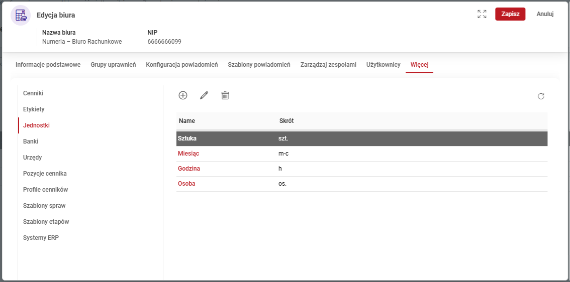Cancel editing with Anuluj button
The height and width of the screenshot is (282, 570).
545,14
